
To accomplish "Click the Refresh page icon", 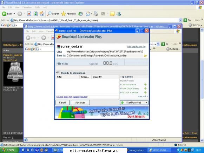I will coord(35,14).
